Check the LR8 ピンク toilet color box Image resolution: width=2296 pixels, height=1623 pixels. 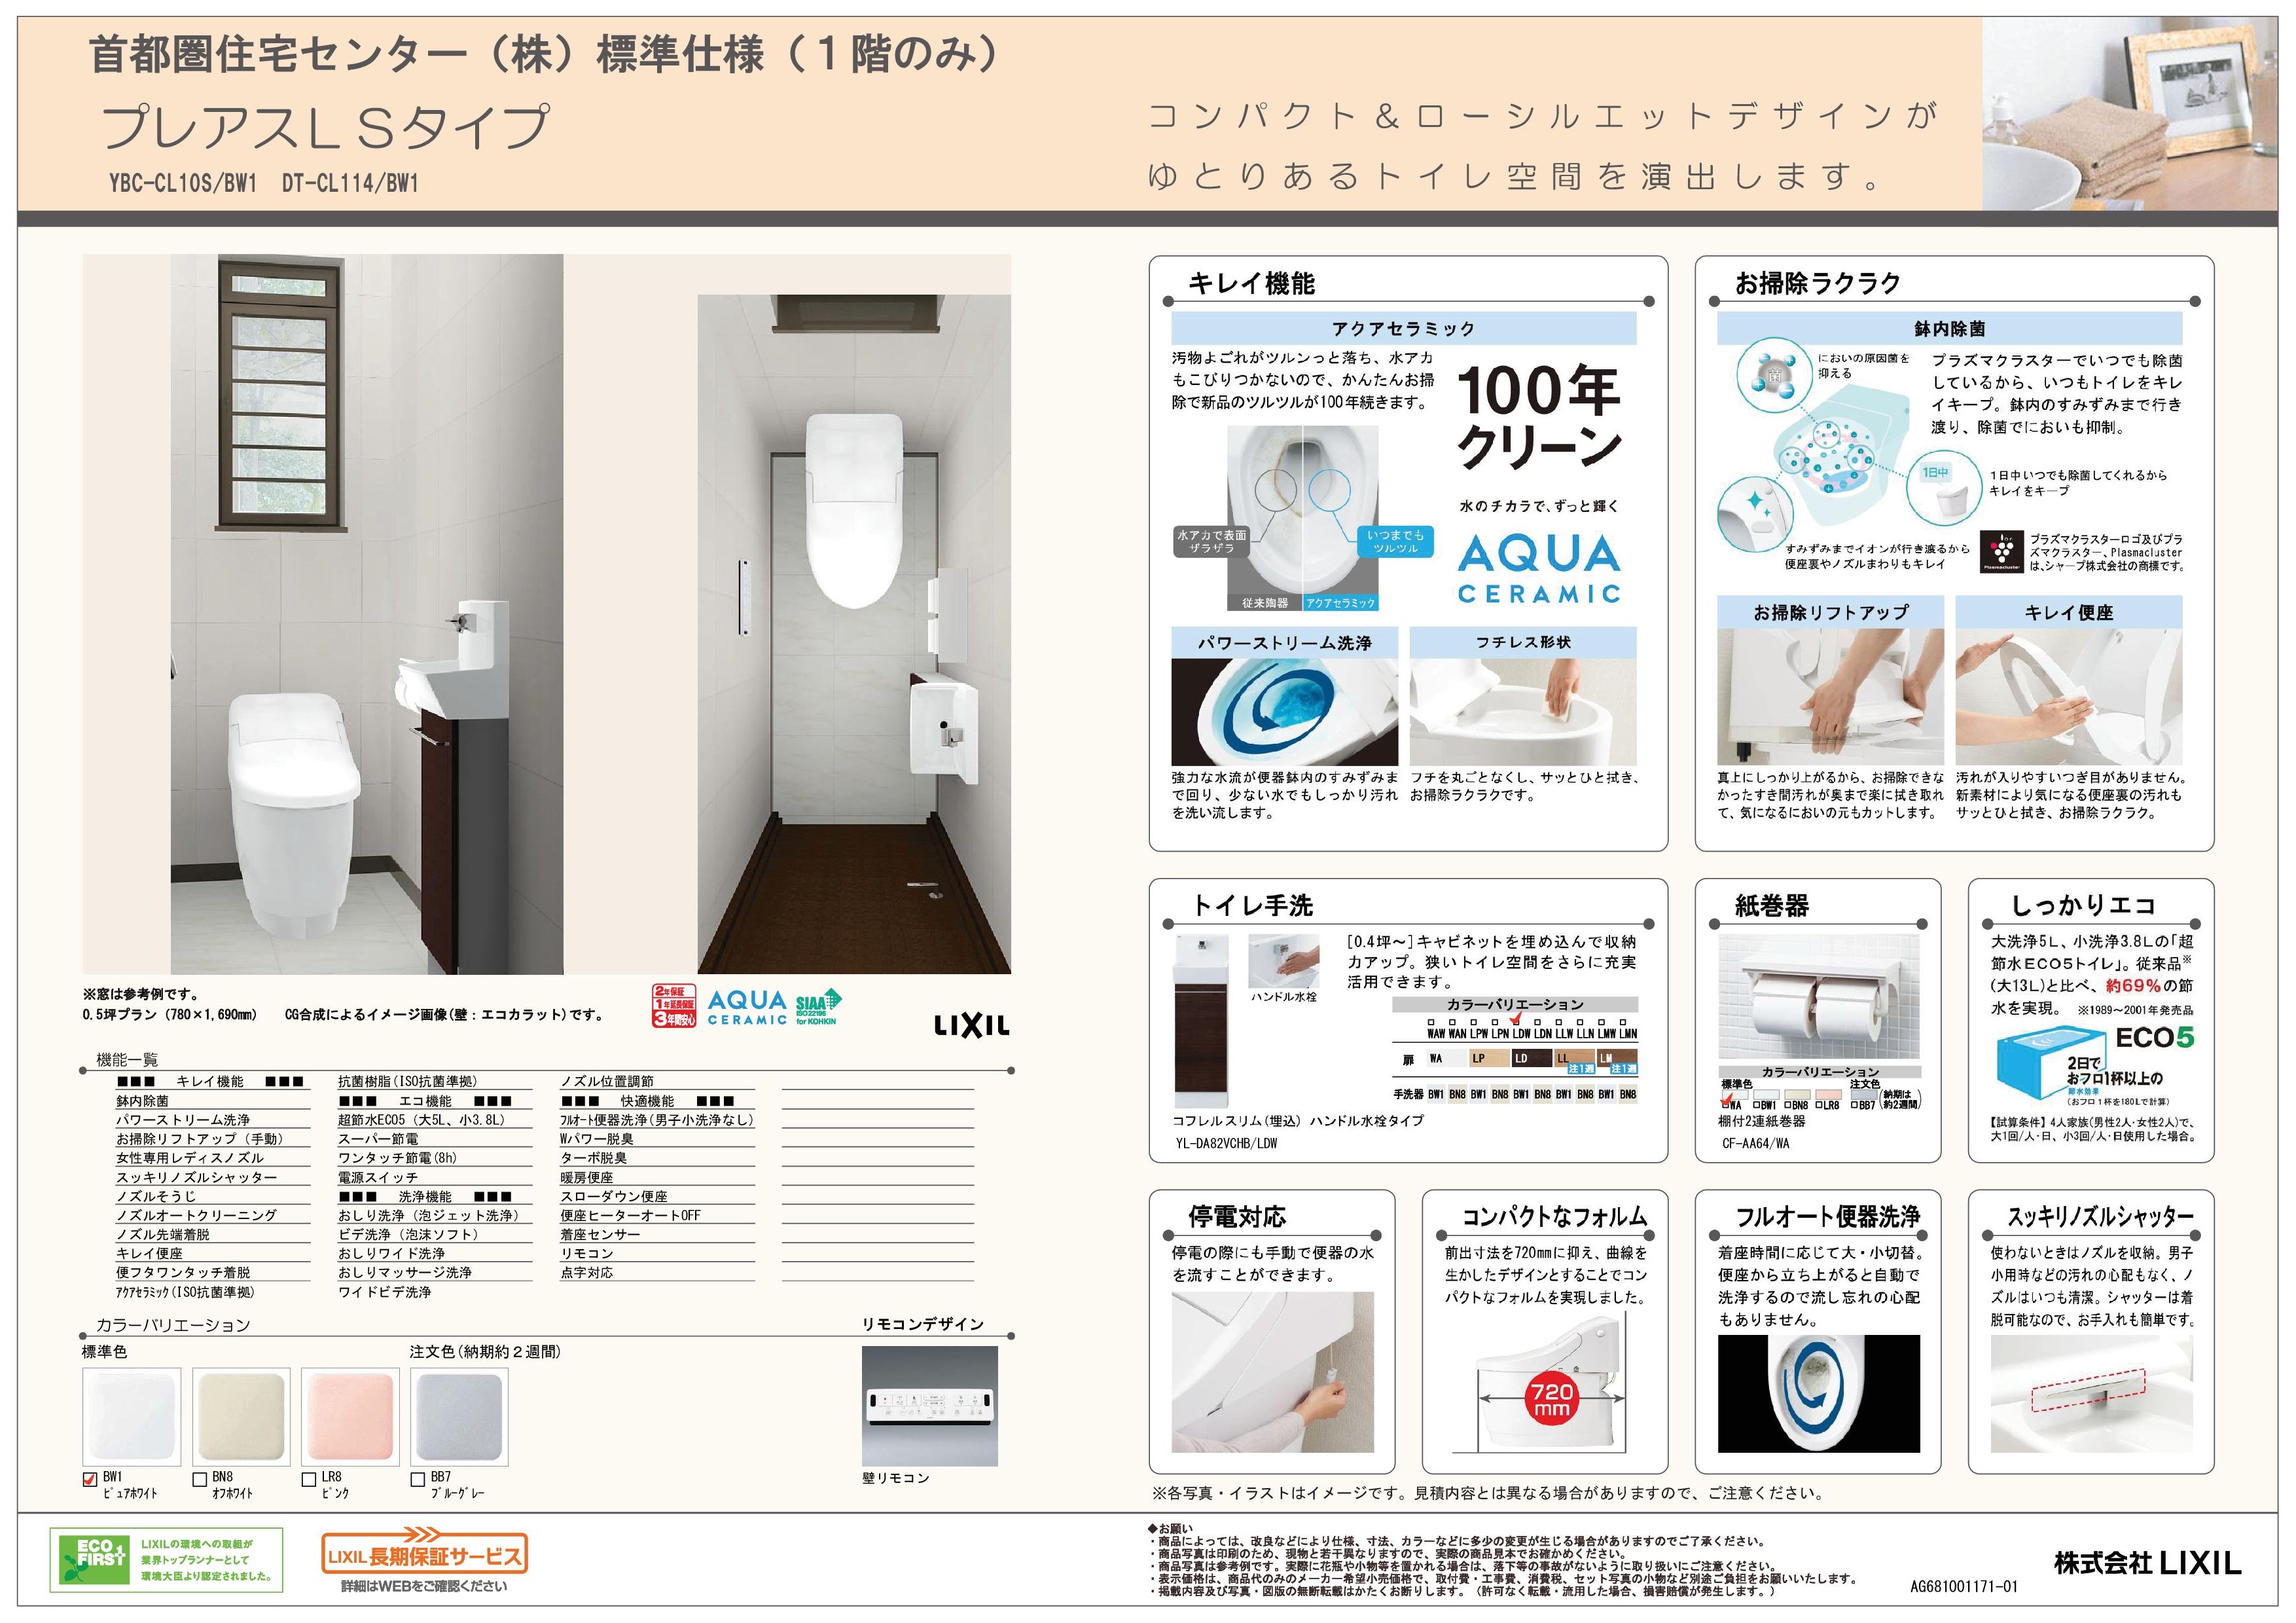pos(309,1479)
